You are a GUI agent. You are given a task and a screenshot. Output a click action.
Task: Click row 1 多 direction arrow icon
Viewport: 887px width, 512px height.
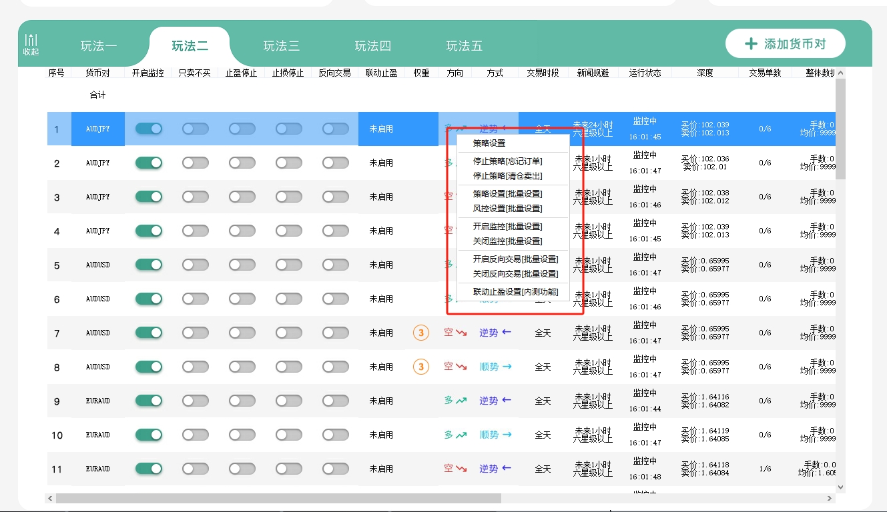coord(461,127)
